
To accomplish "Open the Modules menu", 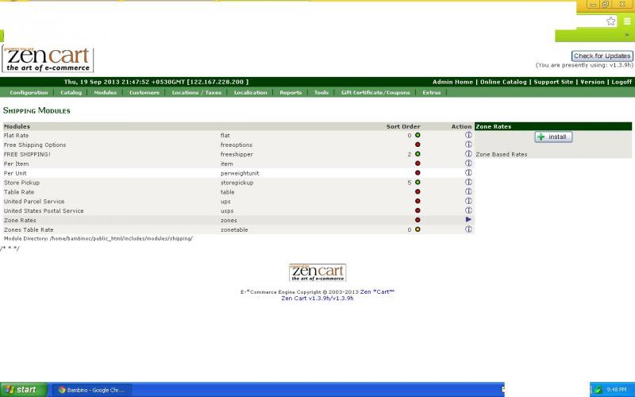I will click(x=106, y=92).
